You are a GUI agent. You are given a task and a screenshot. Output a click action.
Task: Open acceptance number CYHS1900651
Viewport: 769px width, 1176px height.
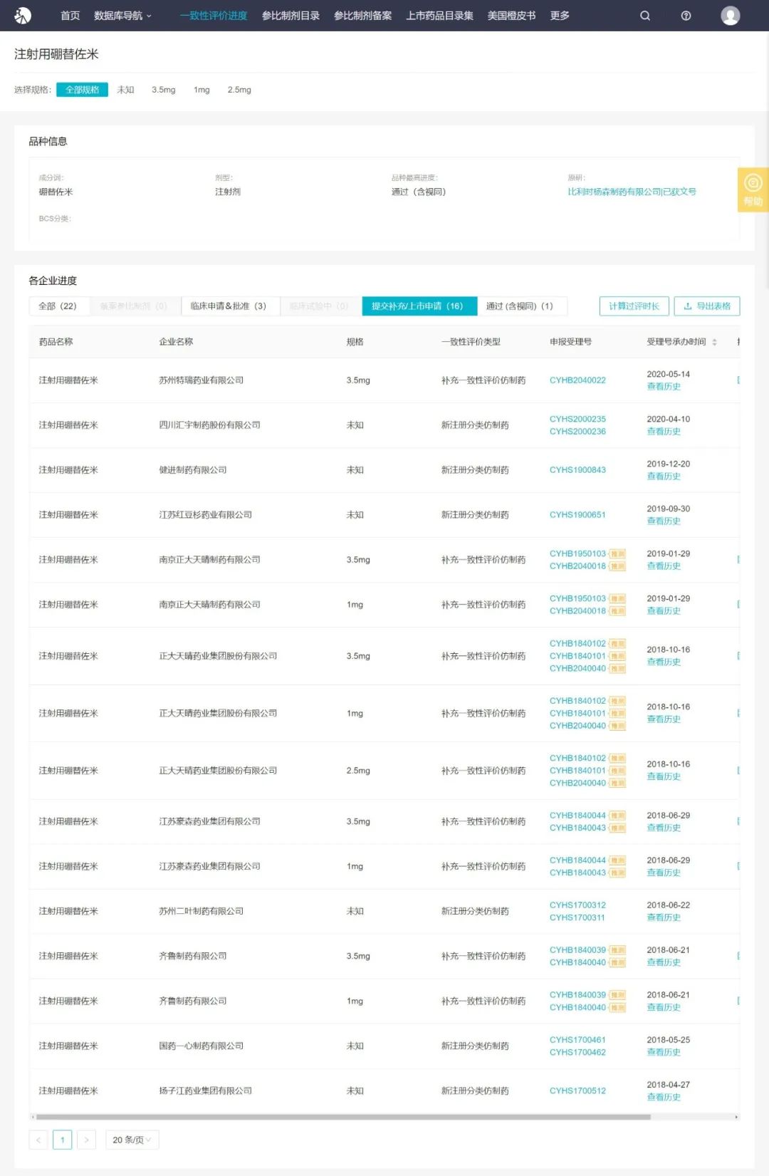coord(577,515)
